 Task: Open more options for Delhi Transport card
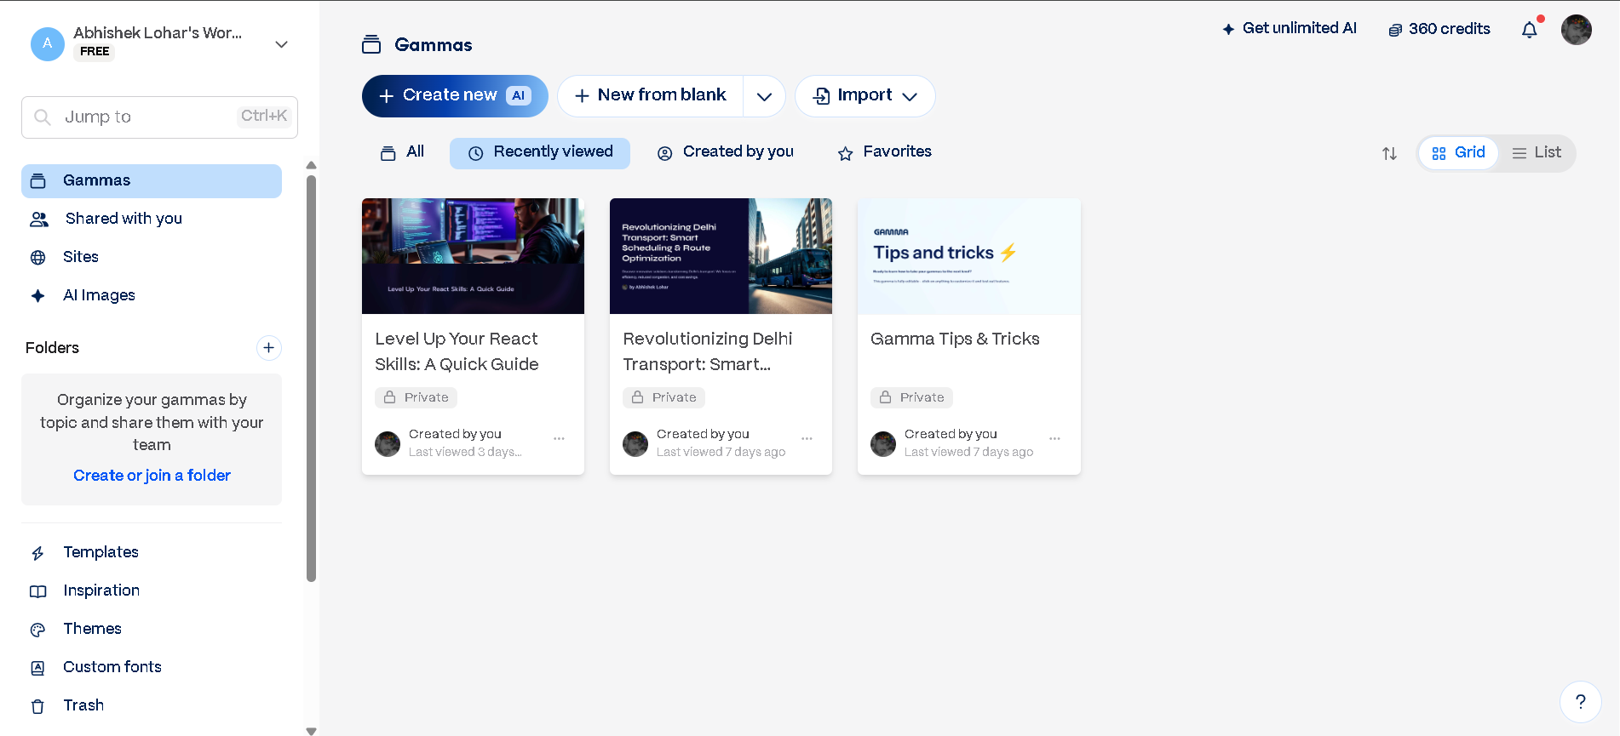(807, 439)
